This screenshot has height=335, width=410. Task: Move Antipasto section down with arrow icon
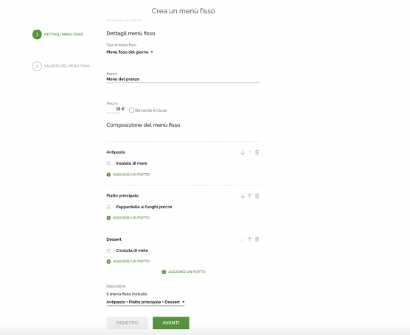coord(243,152)
